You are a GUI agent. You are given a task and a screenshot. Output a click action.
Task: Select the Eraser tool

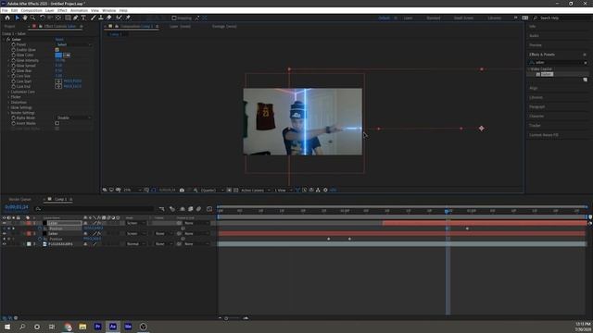point(109,18)
